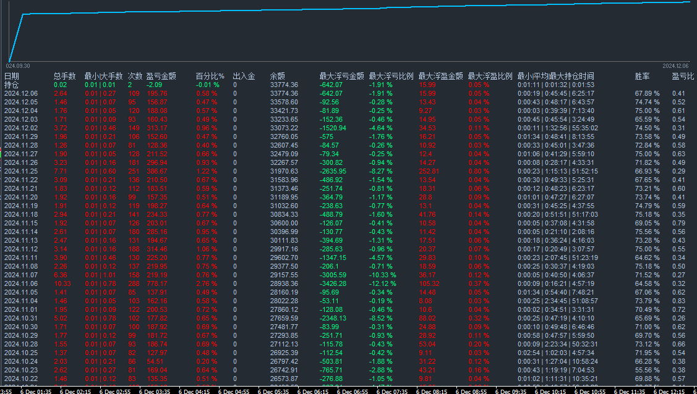The height and width of the screenshot is (394, 697).
Task: Select the 2024.11.29 date row
Action: click(21, 136)
